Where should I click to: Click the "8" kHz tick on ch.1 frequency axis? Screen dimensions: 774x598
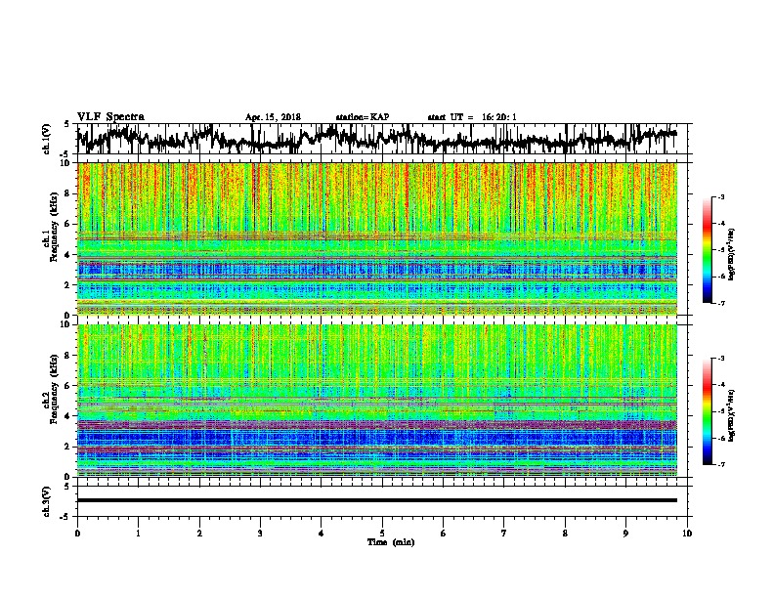(68, 193)
